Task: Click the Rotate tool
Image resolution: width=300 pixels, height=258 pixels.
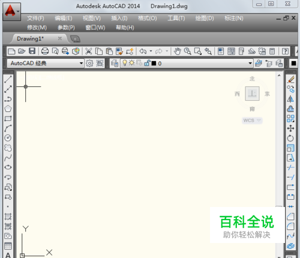Action: (x=290, y=138)
